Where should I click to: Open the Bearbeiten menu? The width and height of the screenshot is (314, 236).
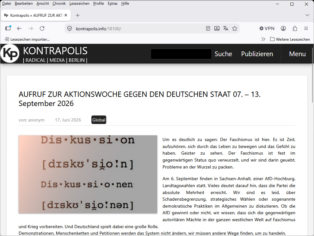point(24,3)
